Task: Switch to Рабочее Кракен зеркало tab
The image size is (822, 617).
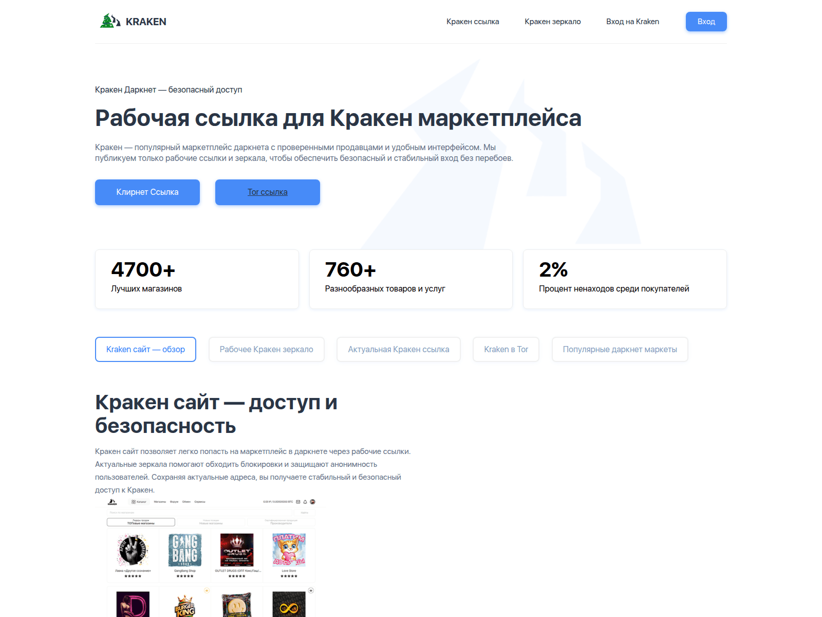Action: [x=267, y=350]
